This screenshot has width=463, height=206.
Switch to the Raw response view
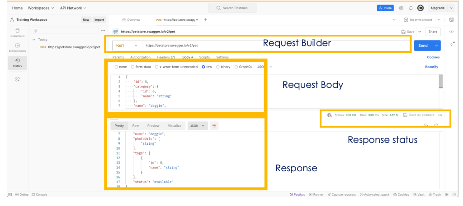tap(135, 126)
